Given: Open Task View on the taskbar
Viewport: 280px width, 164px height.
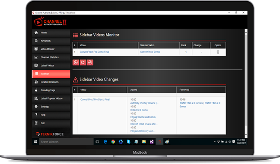Looking at the screenshot, I should click(x=97, y=142).
